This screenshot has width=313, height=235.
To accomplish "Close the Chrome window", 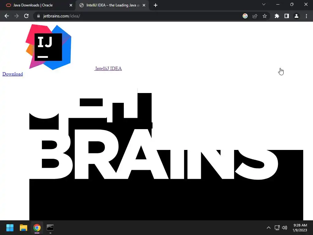I will click(306, 4).
